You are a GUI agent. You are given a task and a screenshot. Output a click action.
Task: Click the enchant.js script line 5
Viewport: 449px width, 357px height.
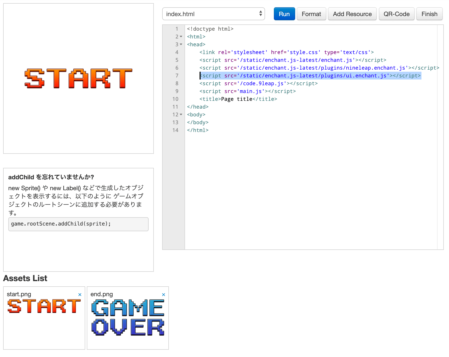(x=293, y=60)
